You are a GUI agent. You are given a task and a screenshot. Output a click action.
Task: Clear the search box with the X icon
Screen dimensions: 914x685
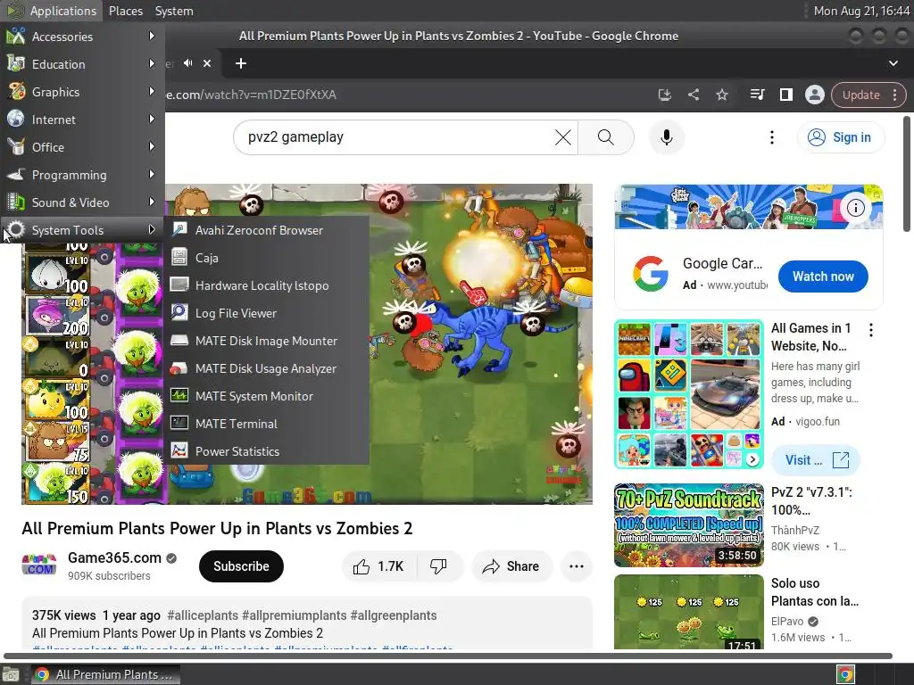(x=562, y=137)
